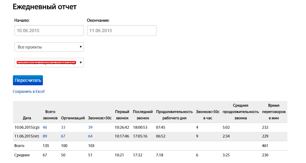Open the 67 organizations link for 11.06.2015
Screen dimensions: 306x163
pos(63,137)
